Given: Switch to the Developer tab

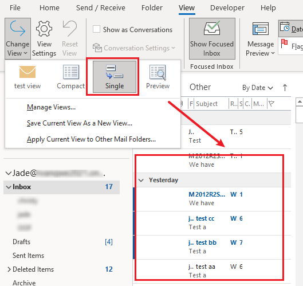Looking at the screenshot, I should [227, 7].
